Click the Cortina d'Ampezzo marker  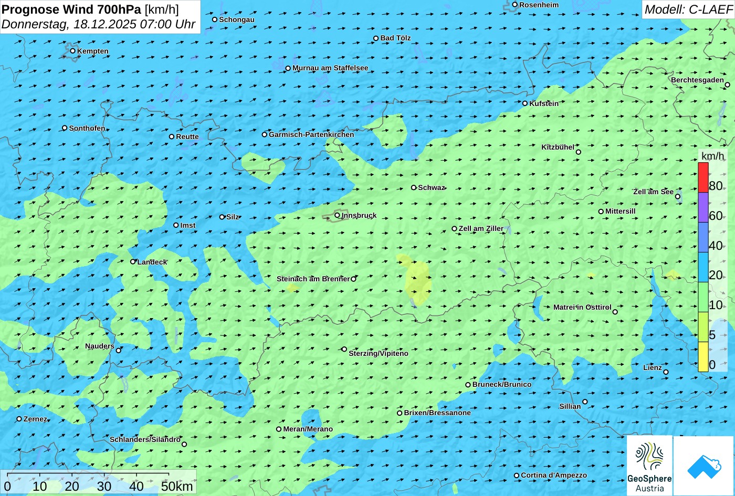coord(517,476)
